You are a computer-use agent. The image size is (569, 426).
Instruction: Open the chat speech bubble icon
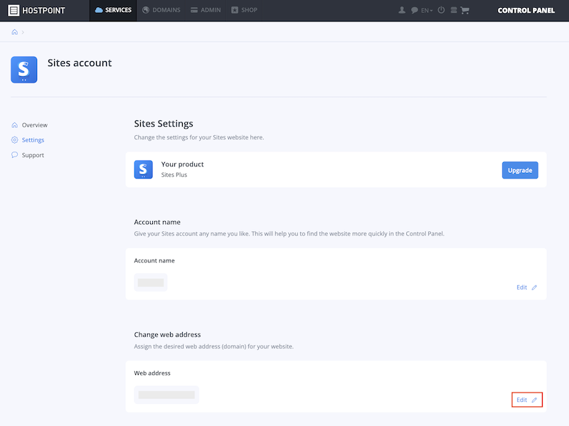pyautogui.click(x=415, y=10)
